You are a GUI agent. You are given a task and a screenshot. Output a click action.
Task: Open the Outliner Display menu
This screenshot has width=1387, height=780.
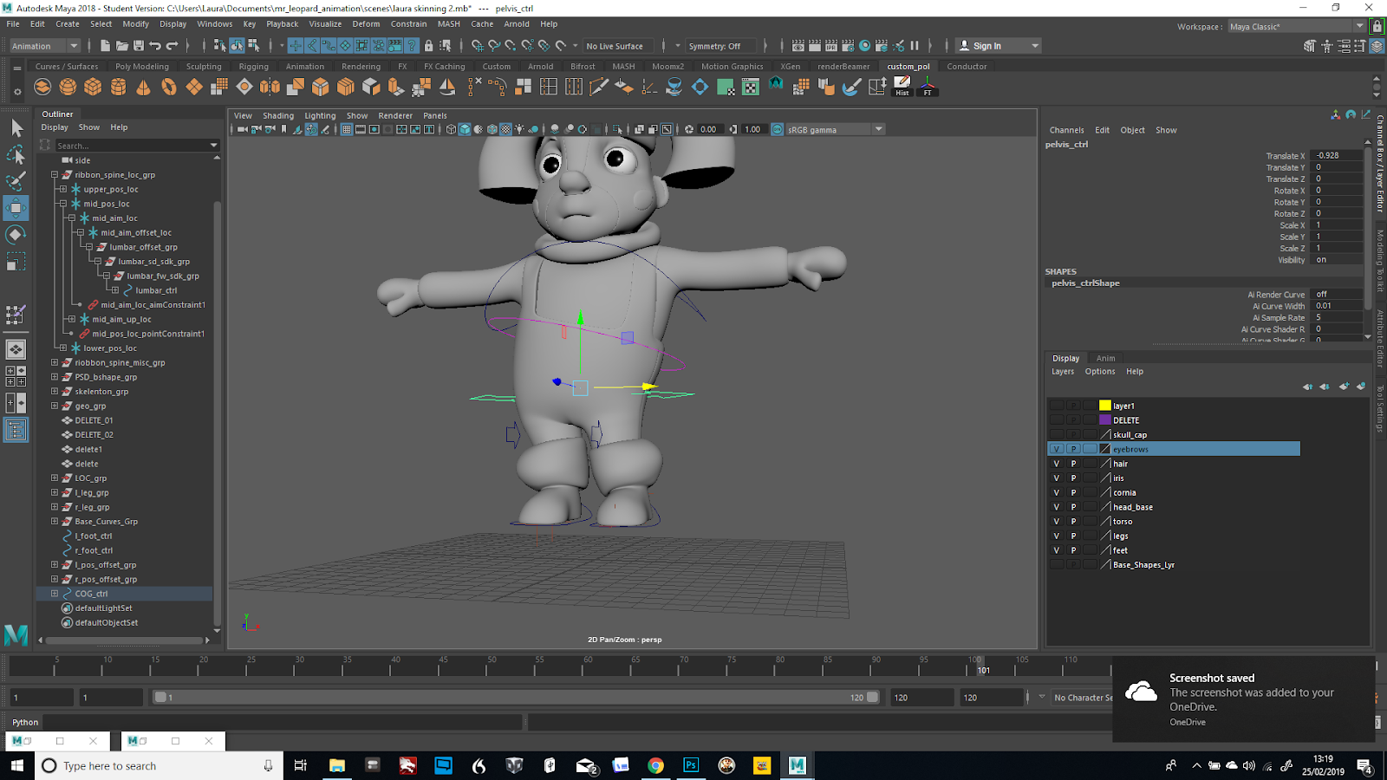pos(55,127)
